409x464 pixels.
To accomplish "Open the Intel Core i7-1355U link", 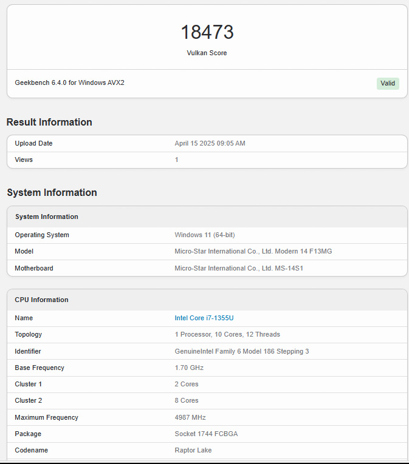I will click(x=204, y=318).
